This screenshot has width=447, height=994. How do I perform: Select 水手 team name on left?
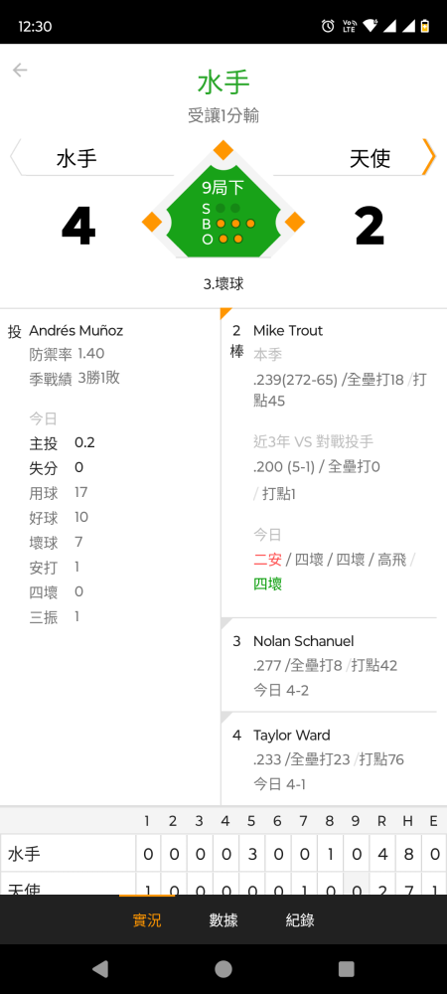[76, 158]
